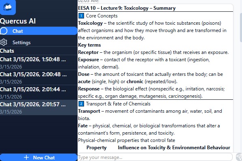This screenshot has width=242, height=161.
Task: Click 'Influence on Toxicity & Environmental Behaviour' header
Action: point(174,148)
